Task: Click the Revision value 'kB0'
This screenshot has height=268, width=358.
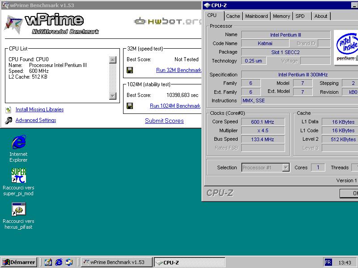Action: click(x=350, y=92)
